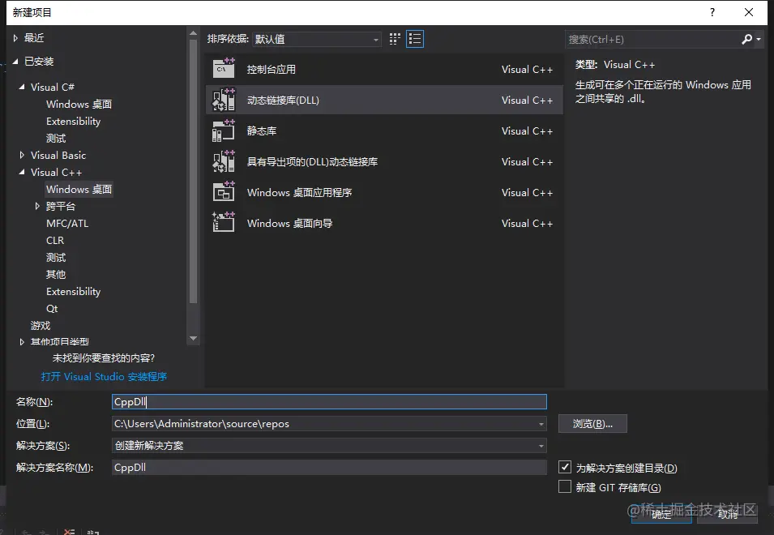Click the tree scrollbar down arrow
The image size is (774, 535).
193,339
